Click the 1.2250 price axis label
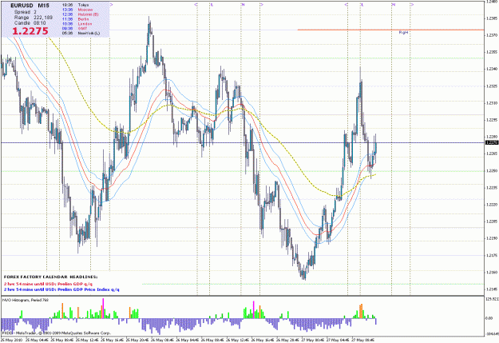The width and height of the screenshot is (499, 343). pos(492,171)
